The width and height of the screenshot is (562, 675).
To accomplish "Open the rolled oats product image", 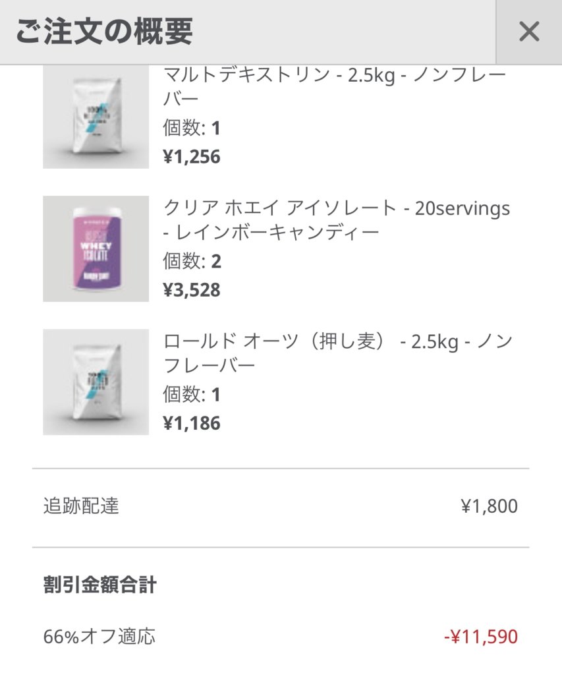I will 96,382.
